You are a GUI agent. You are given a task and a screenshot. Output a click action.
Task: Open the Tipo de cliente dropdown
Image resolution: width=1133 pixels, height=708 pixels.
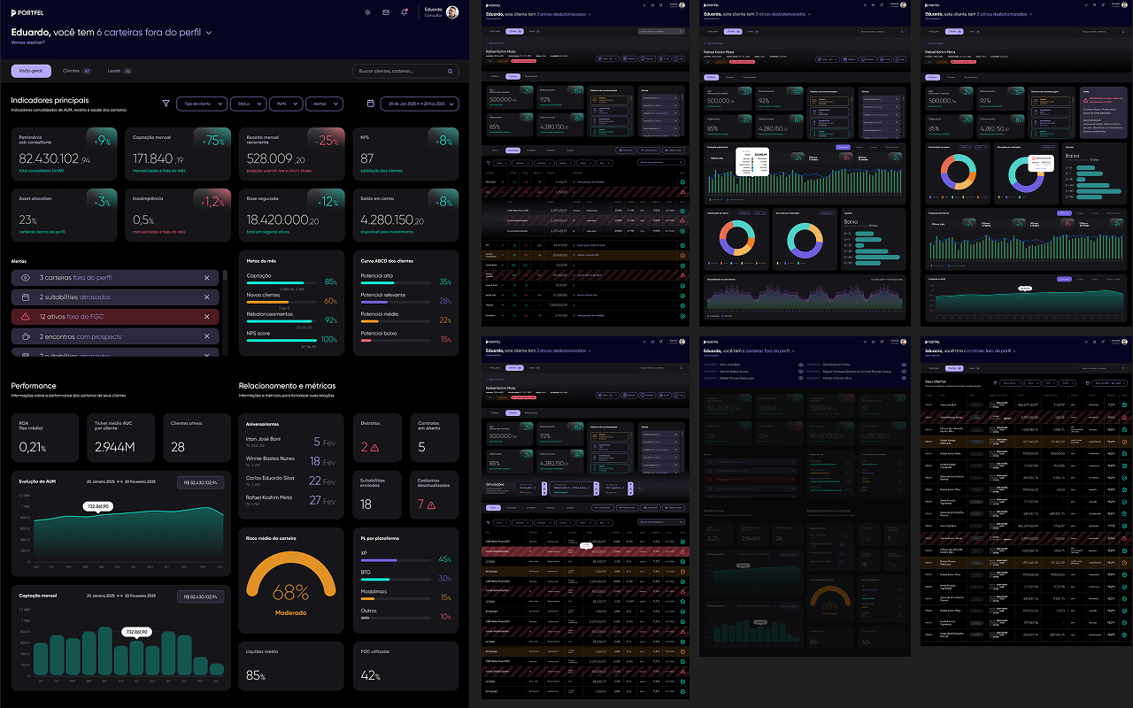point(202,104)
